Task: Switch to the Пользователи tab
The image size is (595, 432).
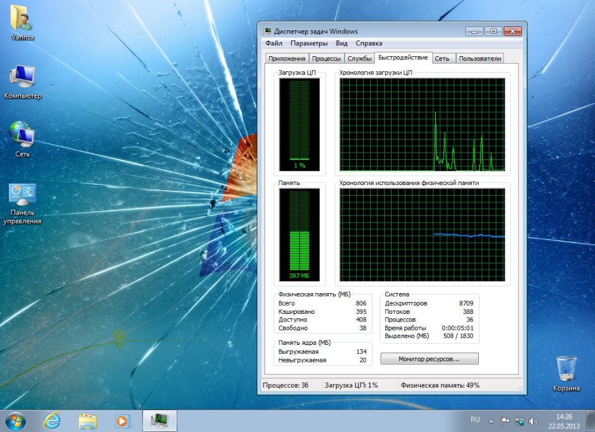Action: coord(480,58)
